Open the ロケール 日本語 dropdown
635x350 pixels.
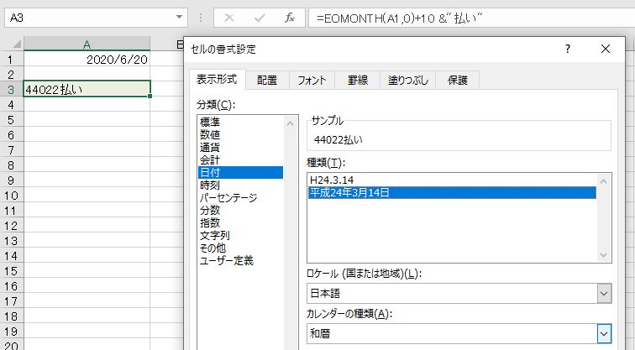pyautogui.click(x=603, y=294)
